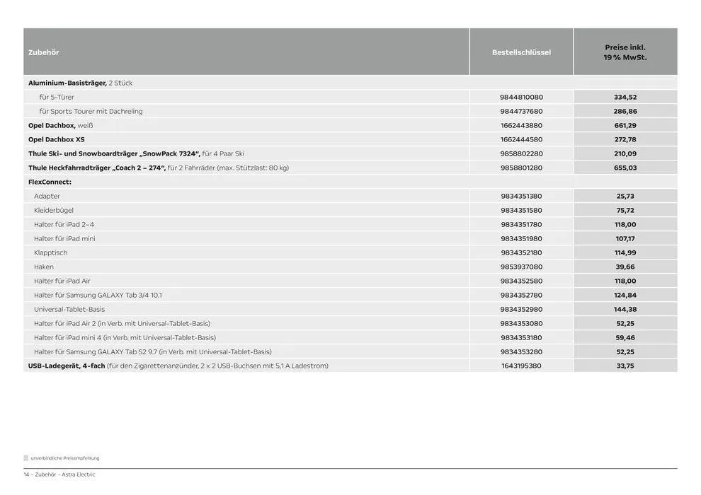
Task: Click the Kleiderbügel price 75,72
Action: click(x=625, y=210)
